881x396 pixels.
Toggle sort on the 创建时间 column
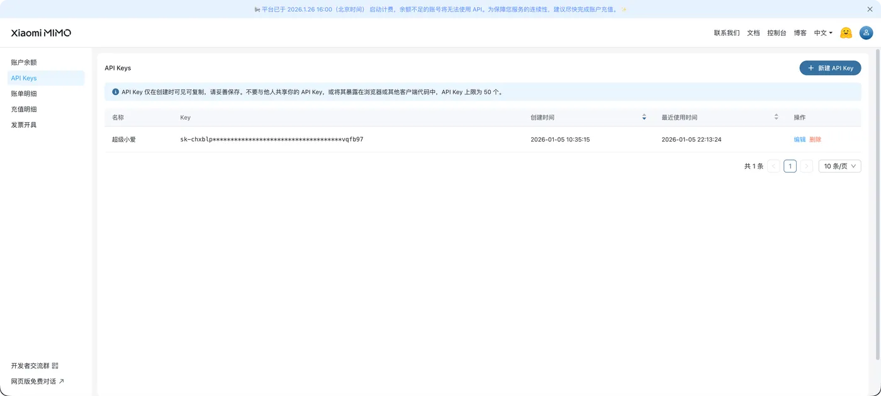[x=644, y=117]
